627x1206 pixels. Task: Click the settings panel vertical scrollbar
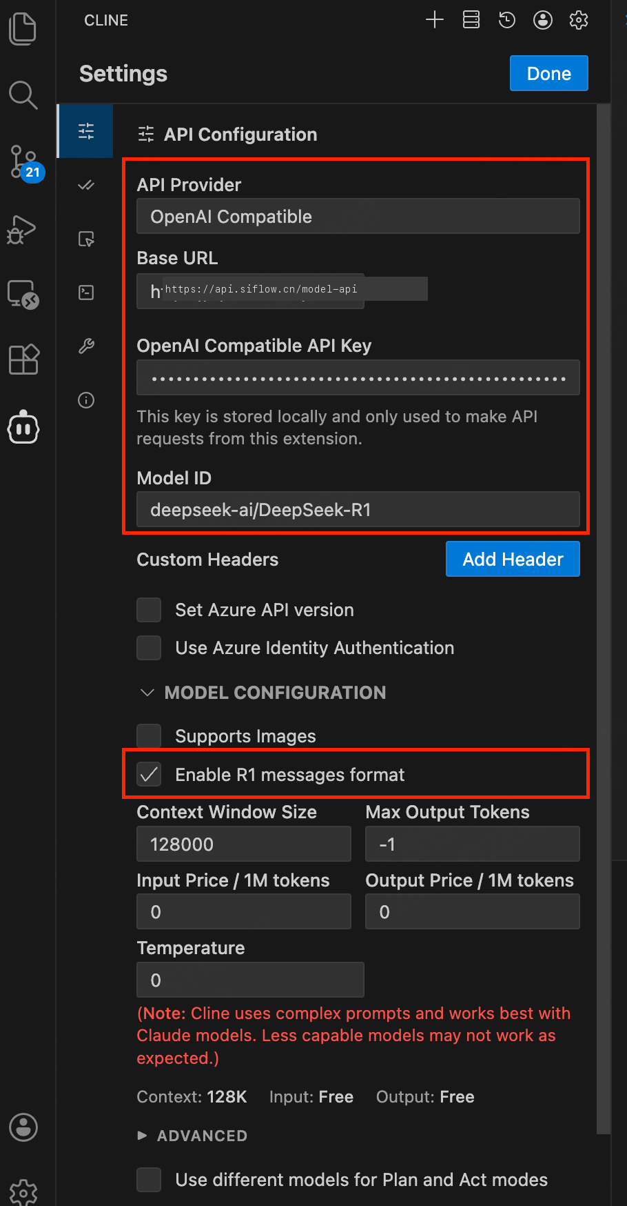click(604, 619)
